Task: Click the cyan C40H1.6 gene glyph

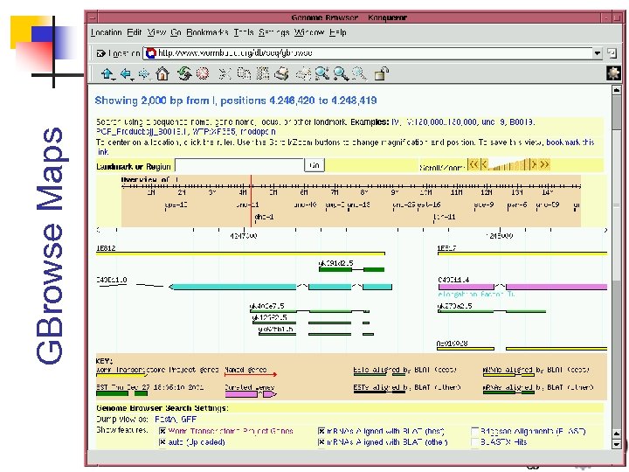Action: click(x=280, y=287)
